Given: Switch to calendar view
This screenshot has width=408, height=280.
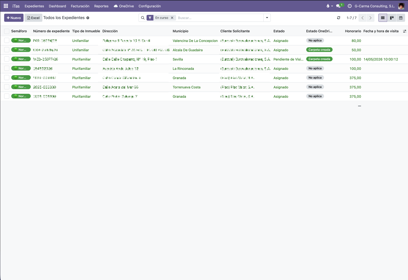Looking at the screenshot, I should [401, 18].
